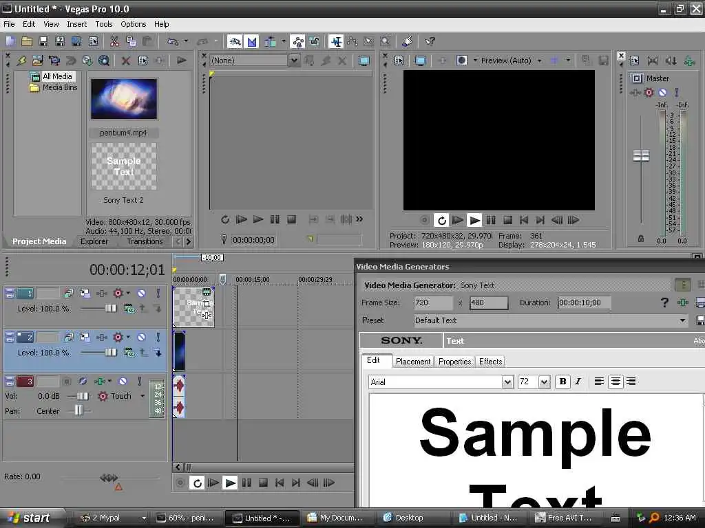Toggle Automatic Crossfades button

[x=252, y=42]
